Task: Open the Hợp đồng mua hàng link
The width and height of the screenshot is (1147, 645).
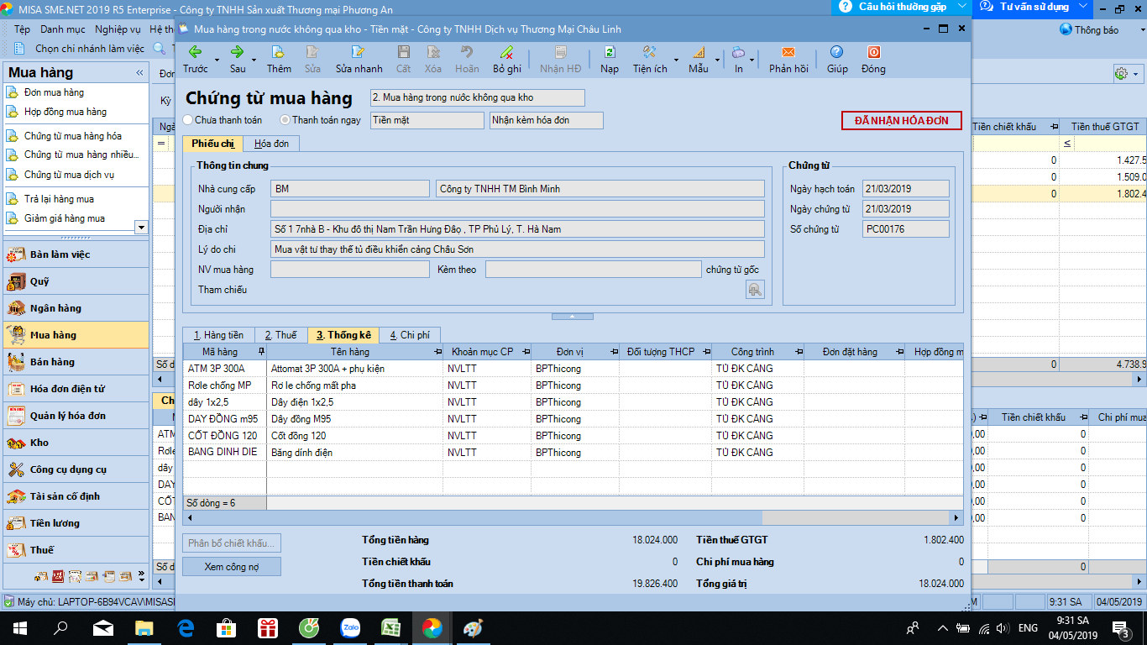Action: (65, 112)
